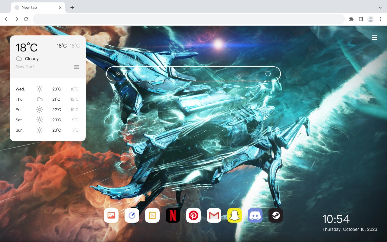Image resolution: width=387 pixels, height=242 pixels.
Task: Click the search magnifier icon
Action: click(x=268, y=74)
